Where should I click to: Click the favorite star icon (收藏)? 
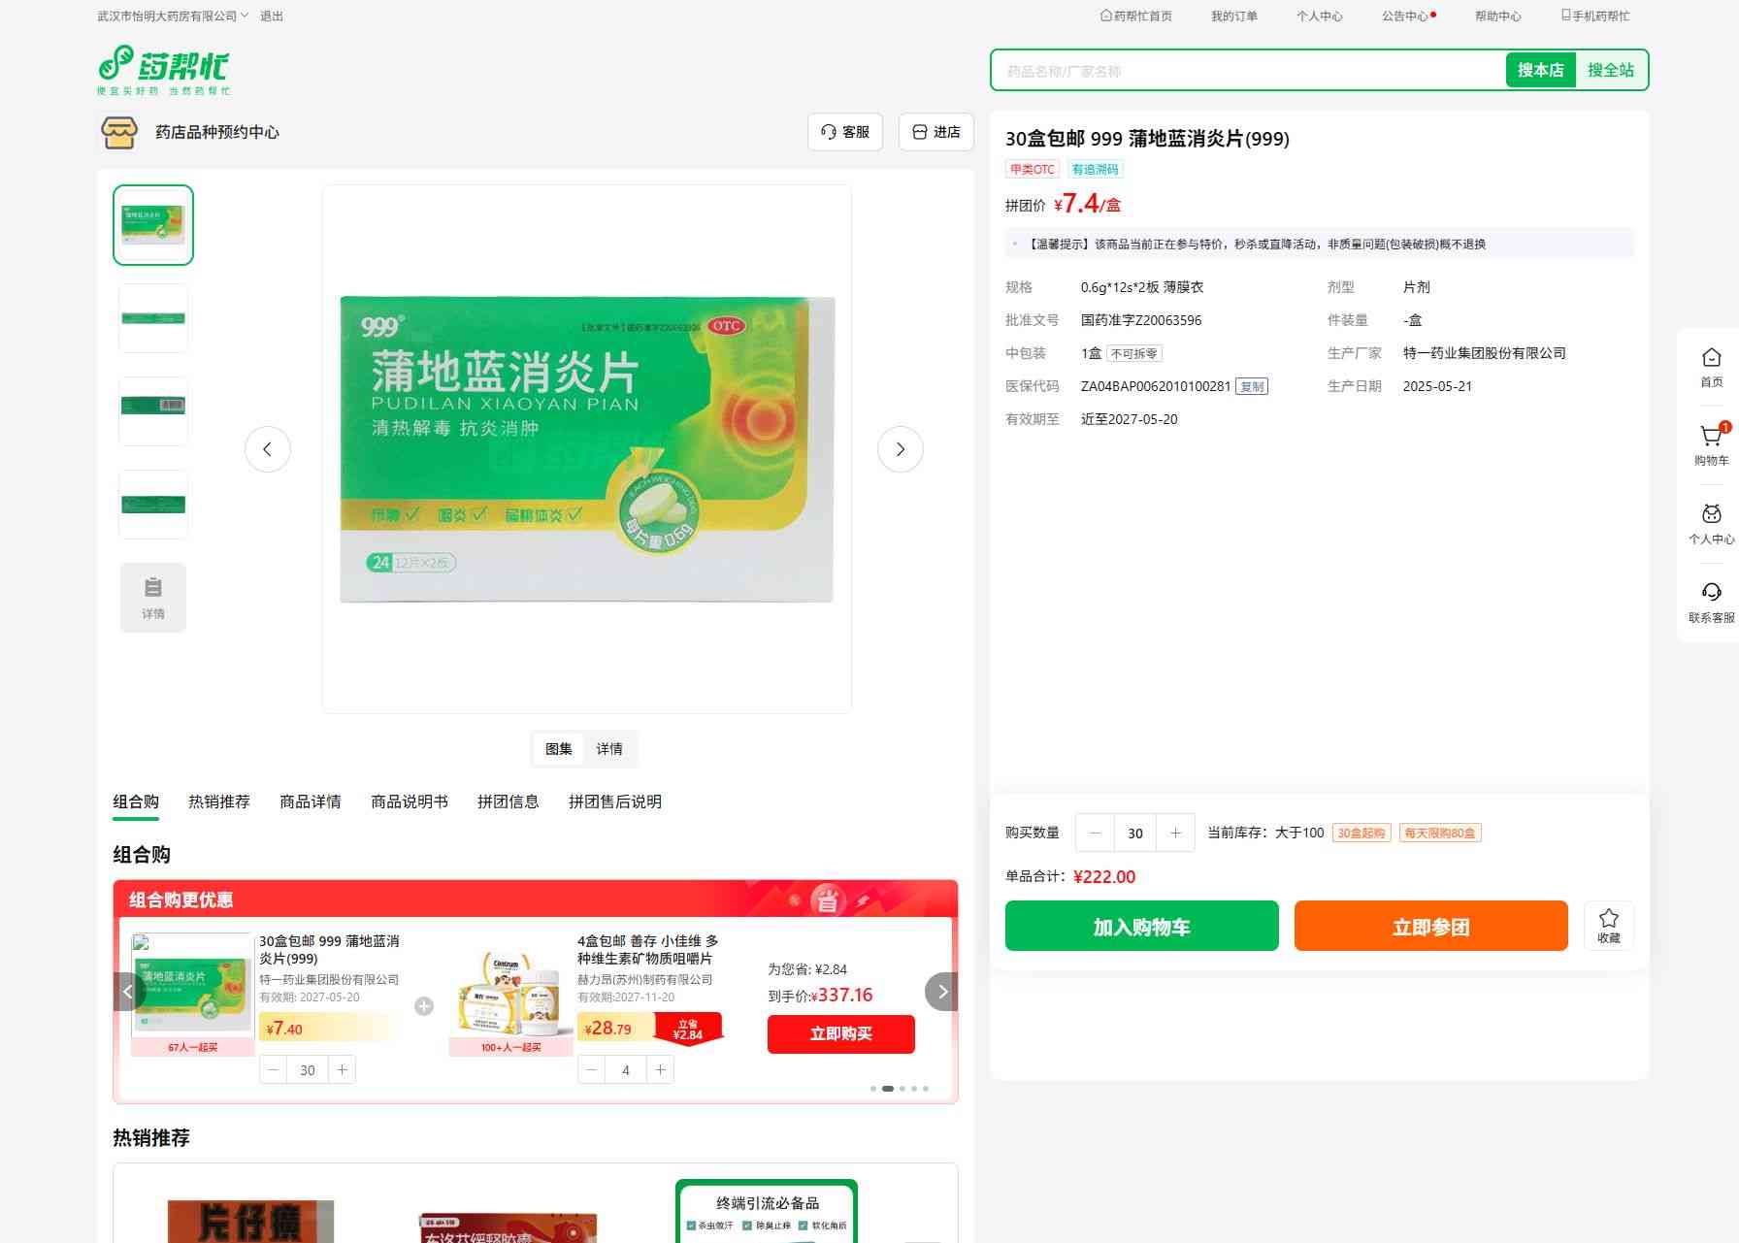1608,925
